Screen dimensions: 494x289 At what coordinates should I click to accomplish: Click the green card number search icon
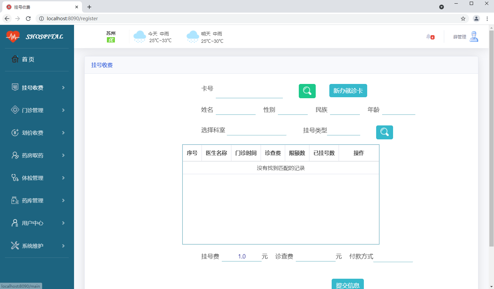tap(307, 91)
